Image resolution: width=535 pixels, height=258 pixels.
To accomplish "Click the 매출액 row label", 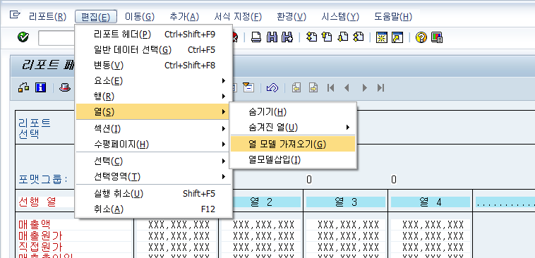I will coord(35,224).
